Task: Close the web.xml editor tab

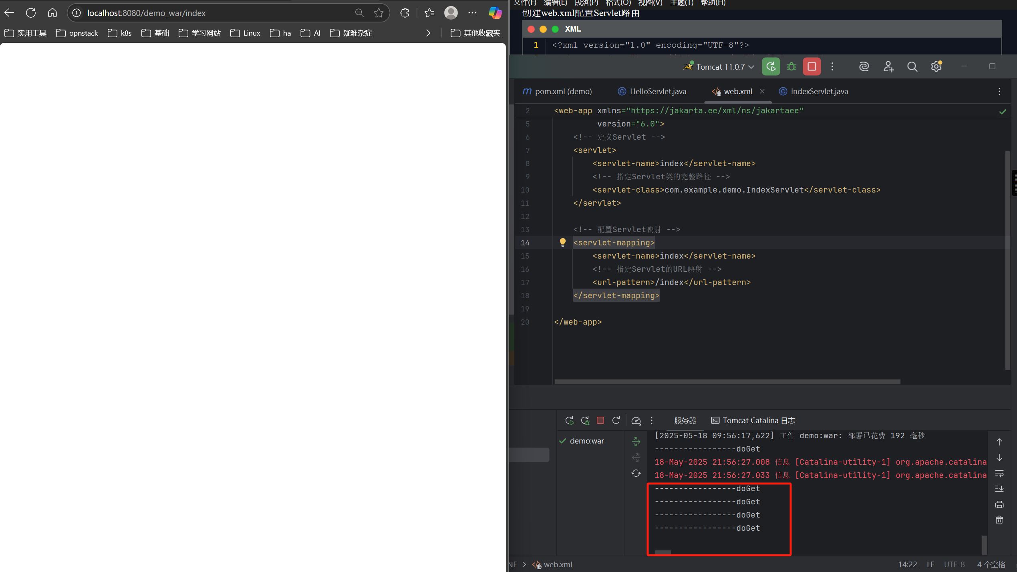Action: pyautogui.click(x=762, y=91)
